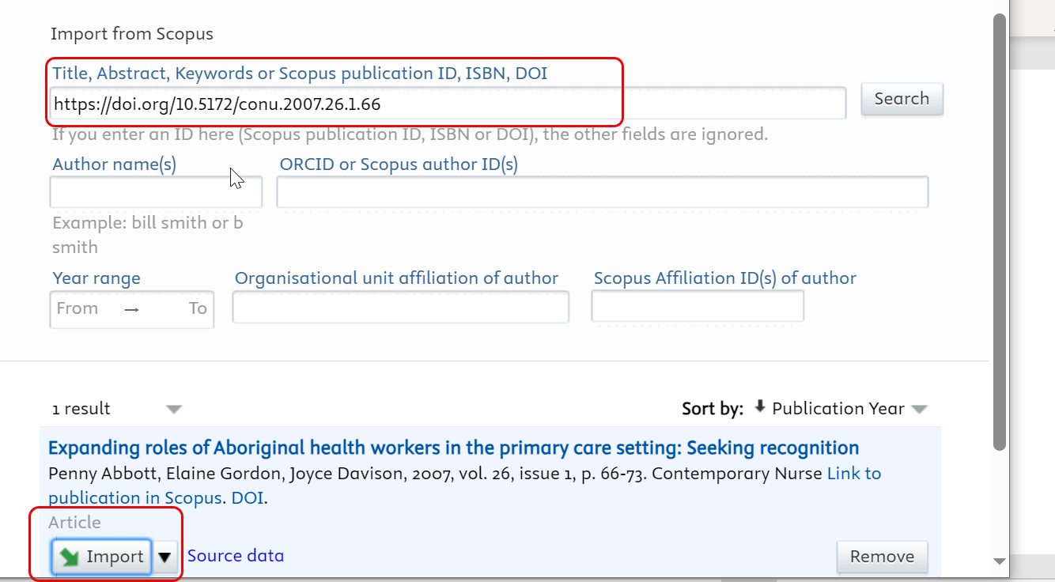This screenshot has width=1055, height=582.
Task: Click the green Import arrow button
Action: 101,557
